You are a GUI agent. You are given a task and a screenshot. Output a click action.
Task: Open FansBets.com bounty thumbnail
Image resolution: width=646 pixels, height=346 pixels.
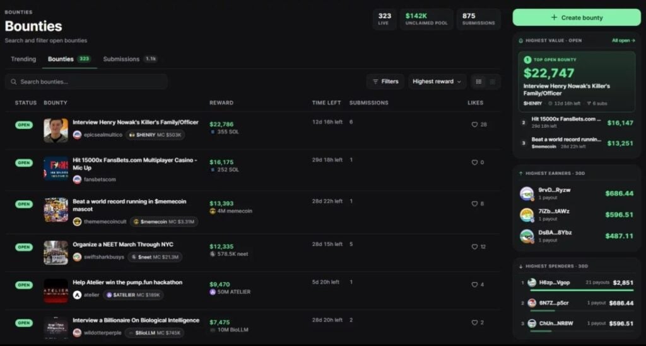[56, 168]
